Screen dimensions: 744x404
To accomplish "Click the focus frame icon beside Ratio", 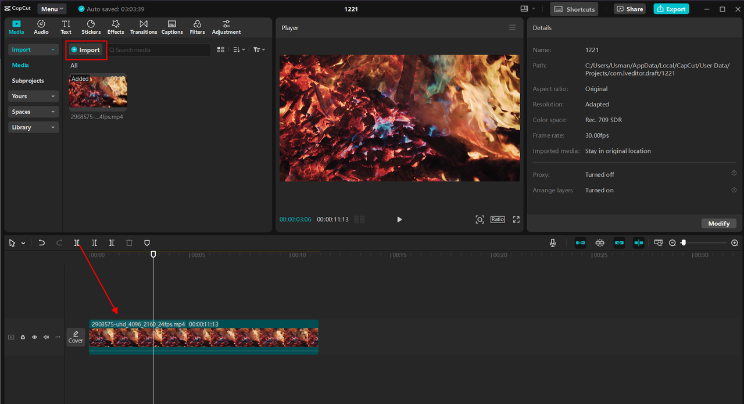I will click(x=480, y=219).
